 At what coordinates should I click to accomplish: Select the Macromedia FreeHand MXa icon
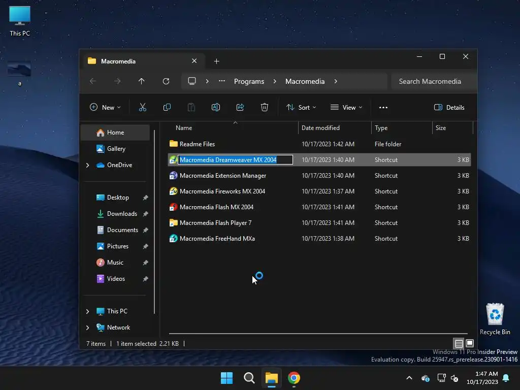(174, 239)
